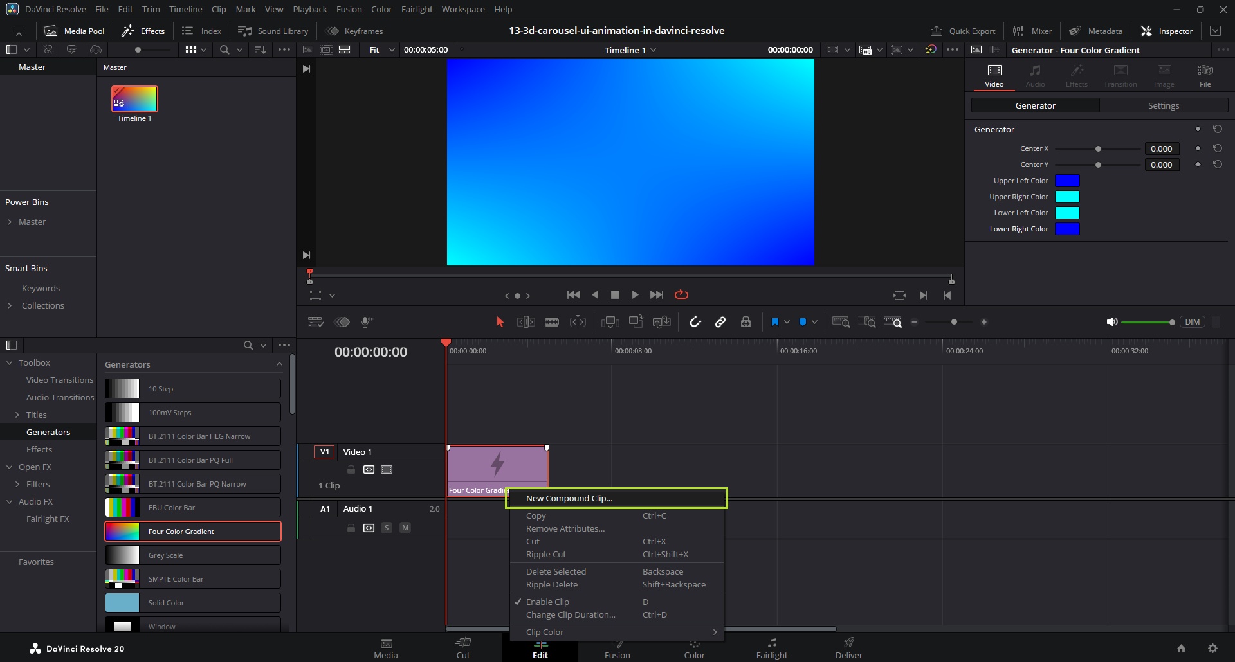Open the Sound Library panel

tap(273, 31)
